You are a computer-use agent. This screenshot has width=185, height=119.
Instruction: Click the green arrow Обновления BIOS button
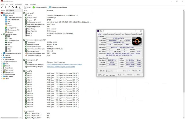coord(40,7)
